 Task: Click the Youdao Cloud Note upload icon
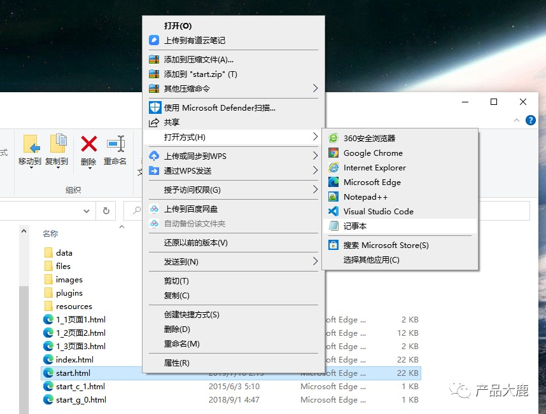(154, 40)
